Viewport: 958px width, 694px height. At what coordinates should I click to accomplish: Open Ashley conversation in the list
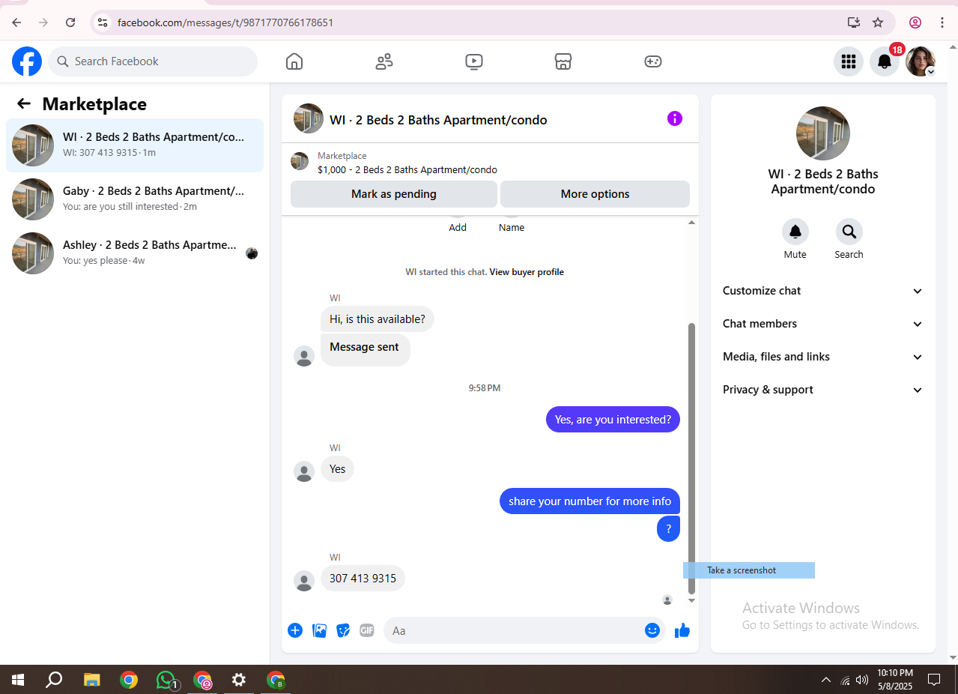(x=135, y=253)
